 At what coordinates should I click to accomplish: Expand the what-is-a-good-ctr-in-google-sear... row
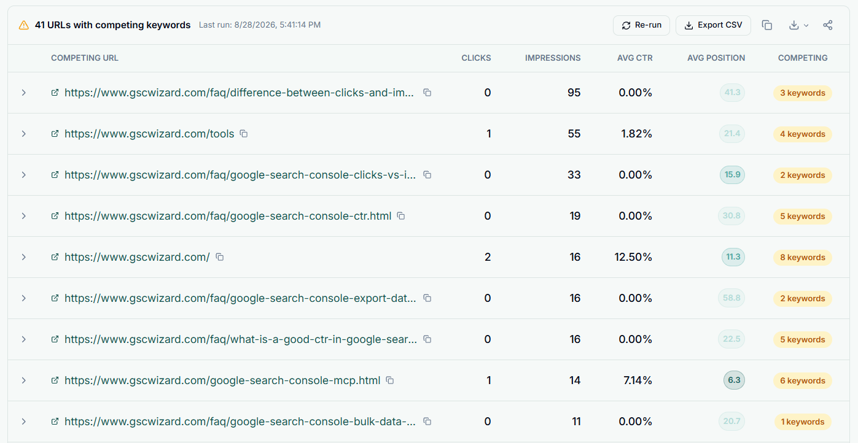(24, 339)
